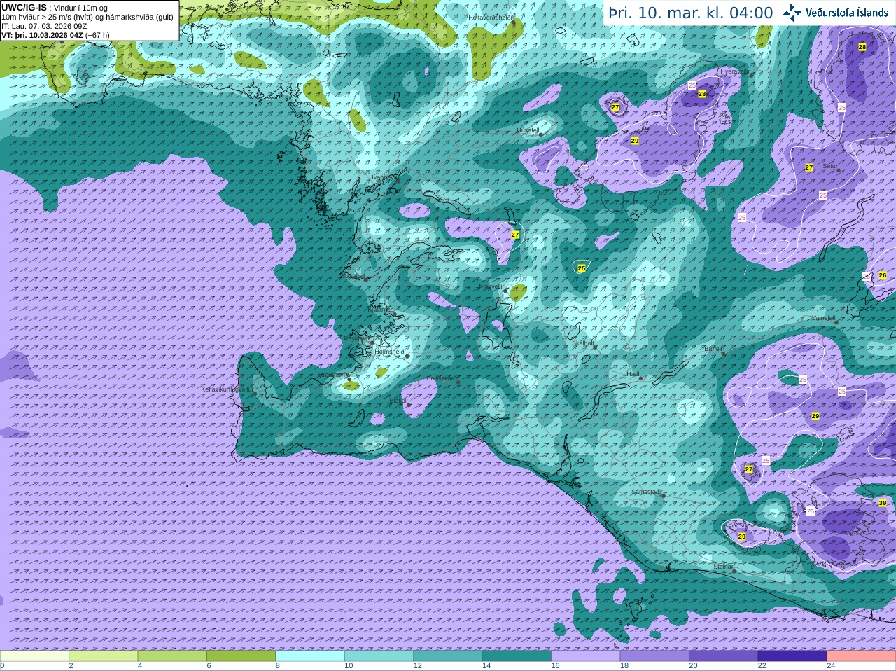Click the Steinar station dot

[734, 571]
